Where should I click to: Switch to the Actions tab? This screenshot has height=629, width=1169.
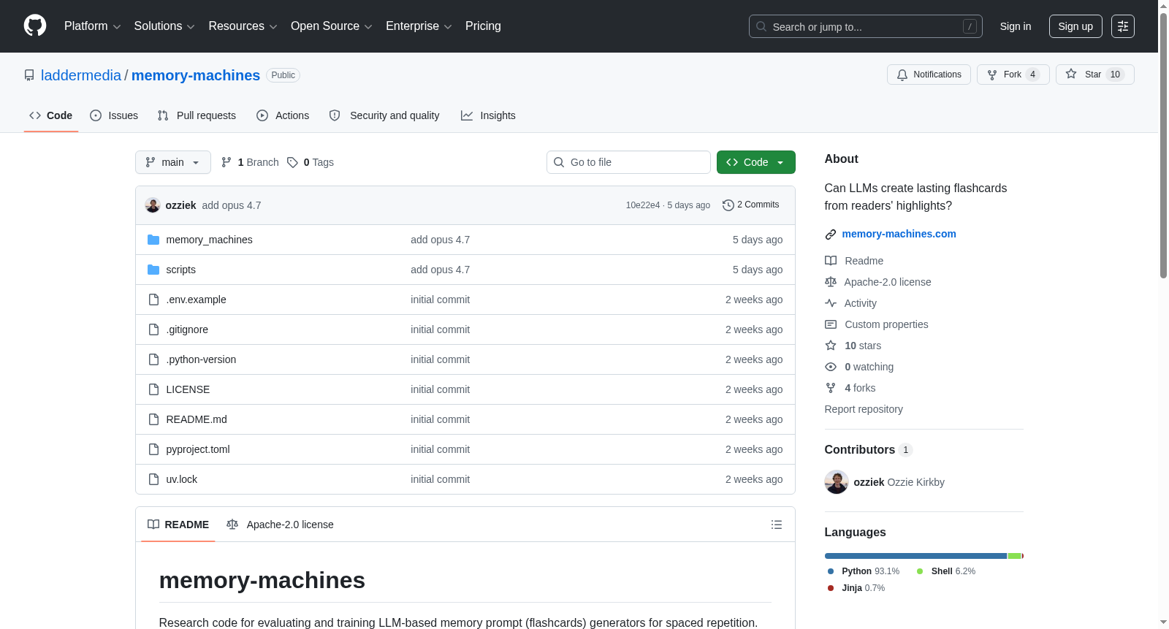[x=283, y=115]
